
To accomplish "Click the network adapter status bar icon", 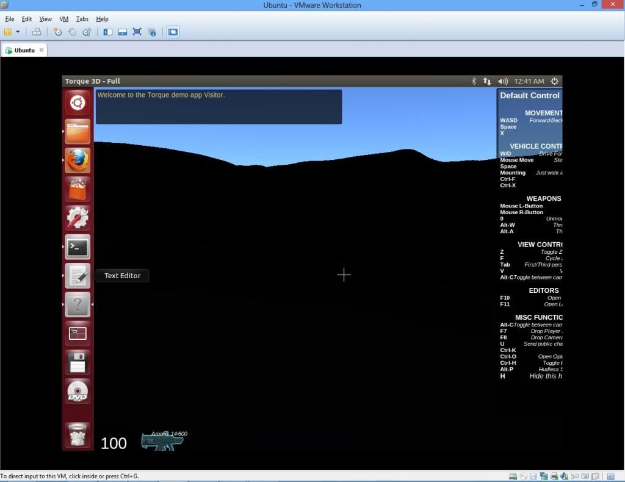I will pos(544,476).
